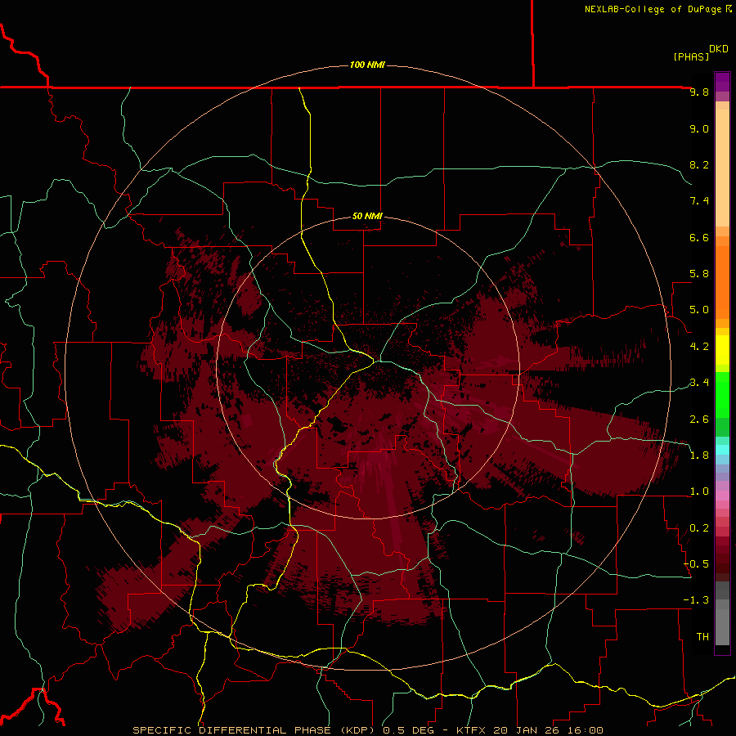Click the 6.6 scale value
This screenshot has width=736, height=736.
[699, 237]
